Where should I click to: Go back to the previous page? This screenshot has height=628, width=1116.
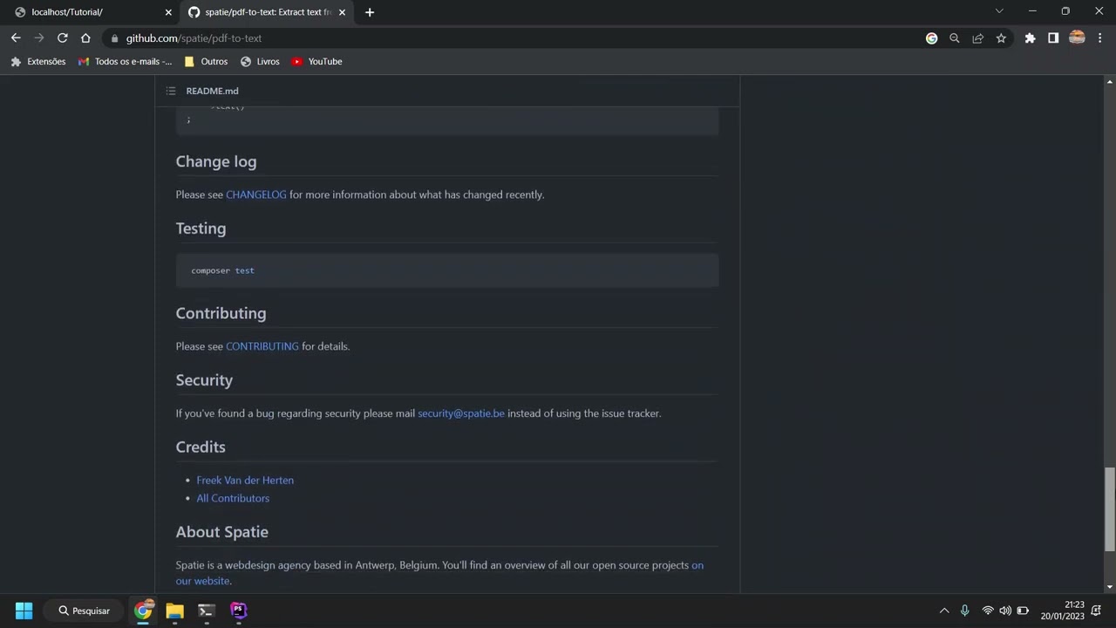pyautogui.click(x=16, y=38)
